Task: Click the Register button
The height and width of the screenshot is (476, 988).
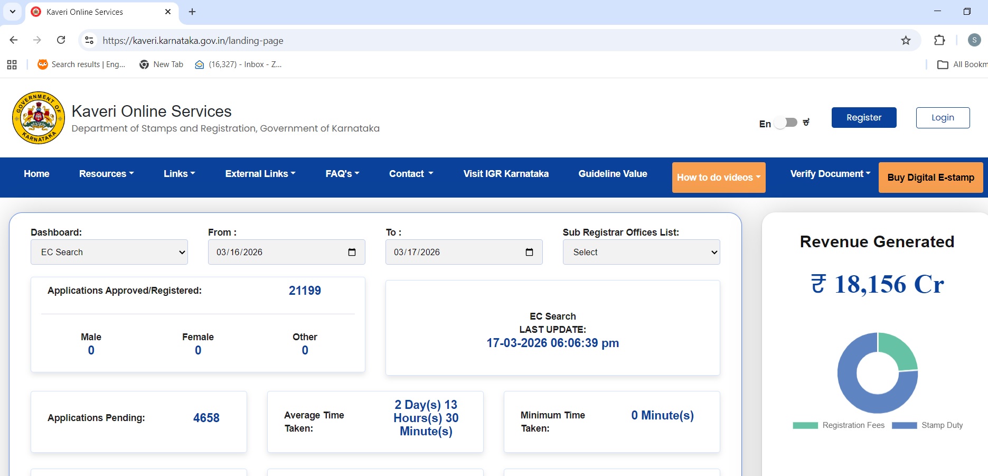Action: 864,117
